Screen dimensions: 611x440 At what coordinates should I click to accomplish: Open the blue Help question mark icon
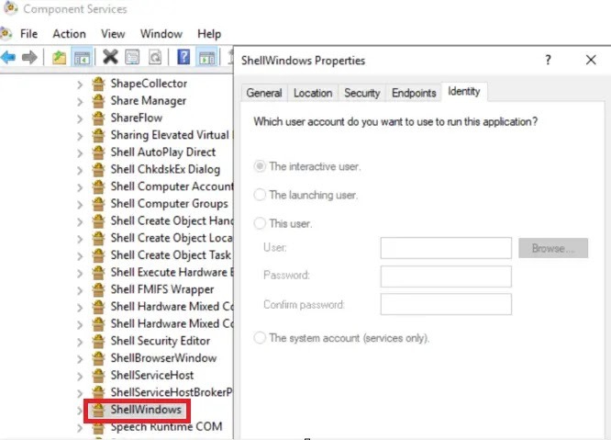183,57
